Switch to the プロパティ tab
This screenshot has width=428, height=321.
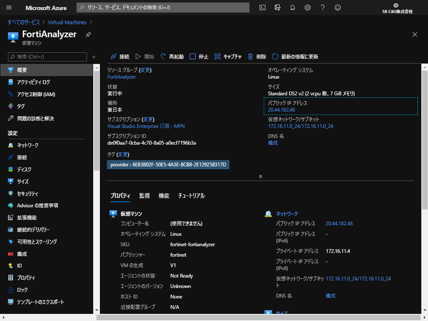click(120, 196)
